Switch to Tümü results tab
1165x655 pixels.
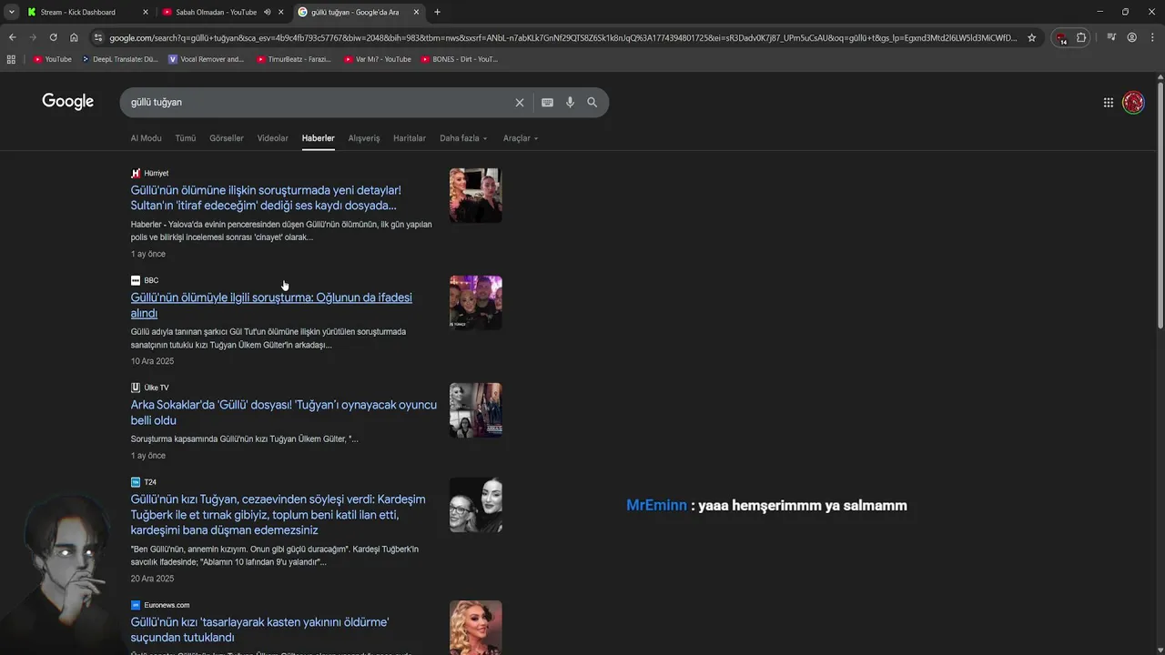tap(186, 138)
